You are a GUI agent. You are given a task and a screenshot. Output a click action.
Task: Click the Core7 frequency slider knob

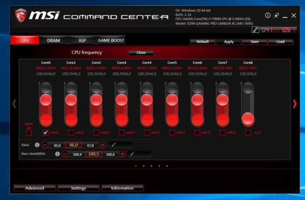(x=223, y=100)
